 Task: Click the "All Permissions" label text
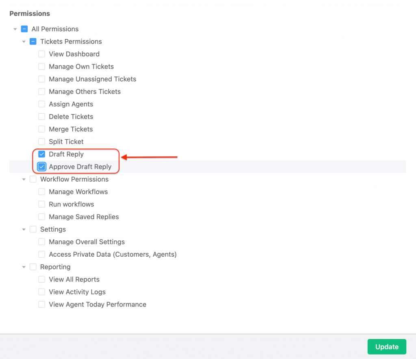point(55,29)
